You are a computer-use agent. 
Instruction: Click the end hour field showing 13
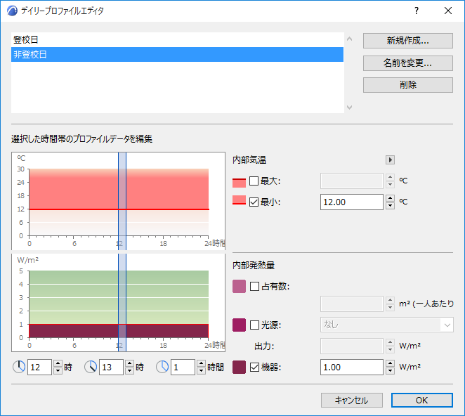[111, 368]
